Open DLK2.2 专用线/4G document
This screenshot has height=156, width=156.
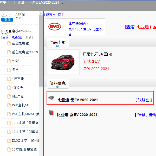(x=25, y=141)
